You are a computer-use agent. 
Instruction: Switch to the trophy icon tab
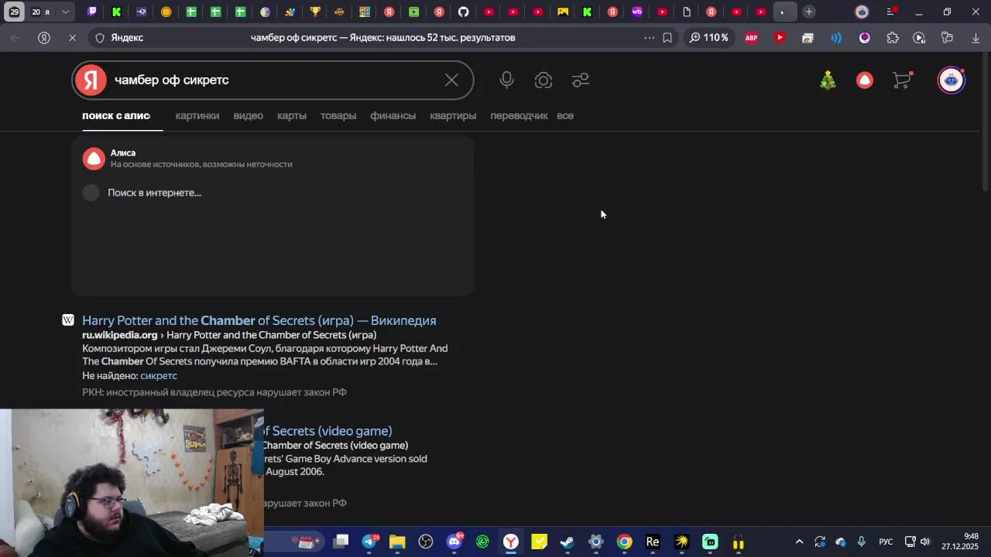pos(315,12)
